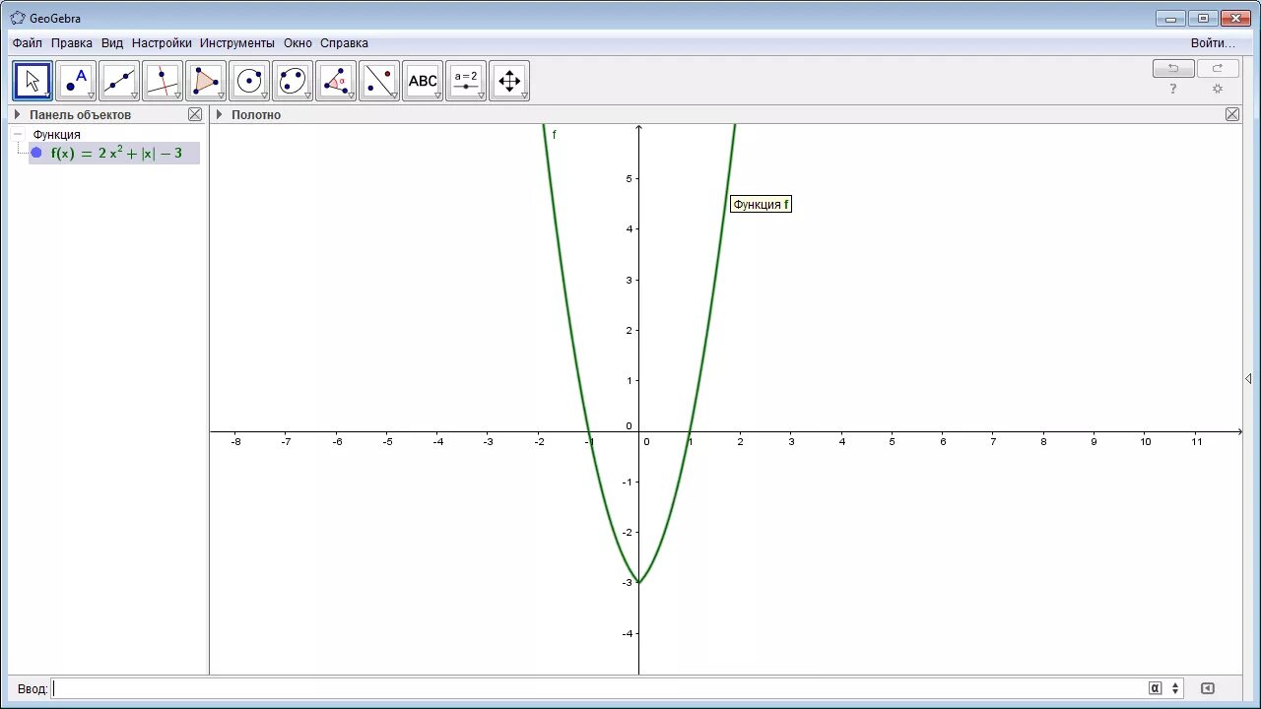
Task: Open the Angle tool dropdown triangle
Action: coord(351,96)
